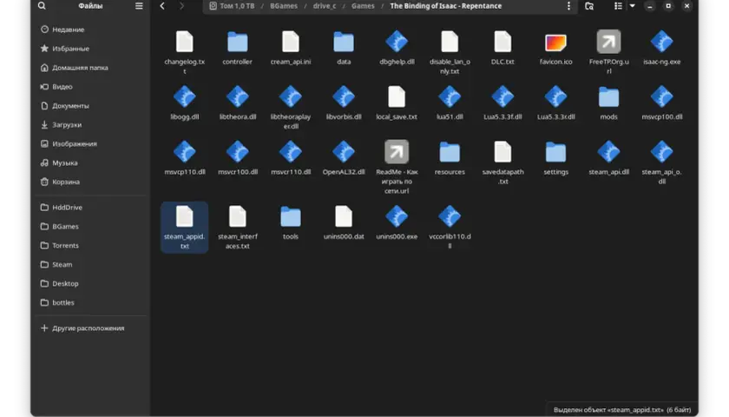Select the libtheoraplayer.dll file
The width and height of the screenshot is (729, 417).
(291, 107)
